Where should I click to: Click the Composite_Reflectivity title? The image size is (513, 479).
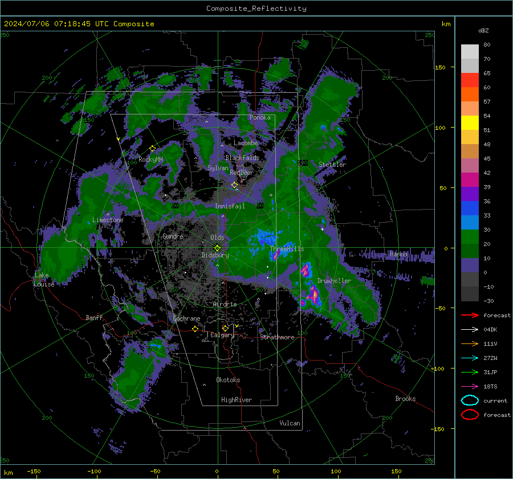pyautogui.click(x=256, y=9)
